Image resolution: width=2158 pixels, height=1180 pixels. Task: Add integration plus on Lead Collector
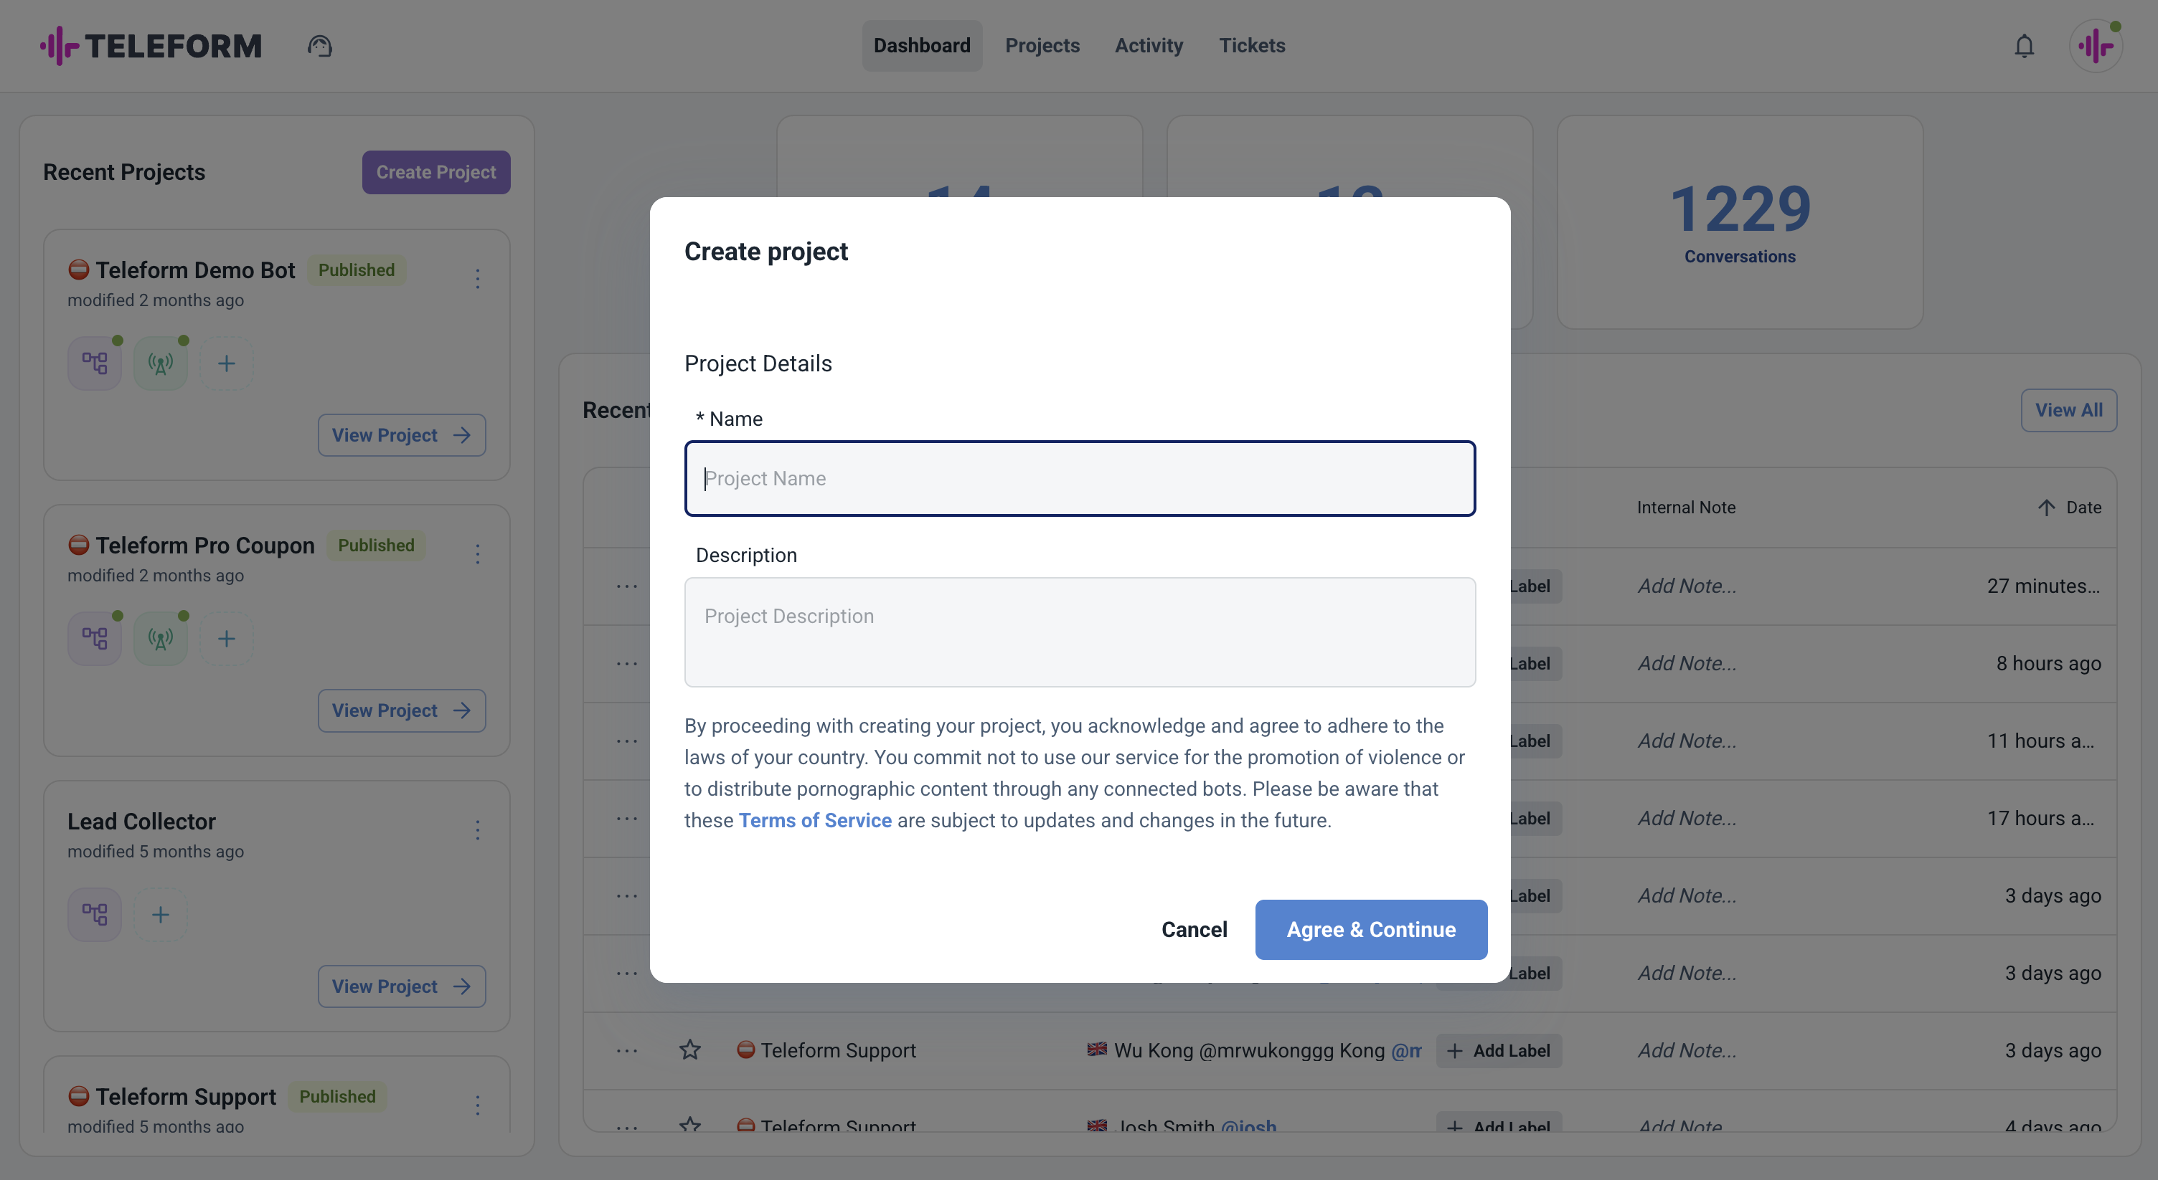[x=161, y=914]
